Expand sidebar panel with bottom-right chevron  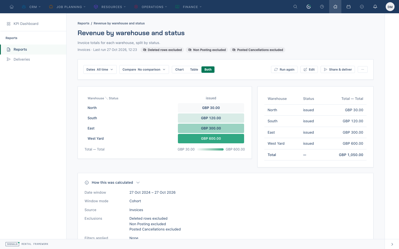pos(392,244)
